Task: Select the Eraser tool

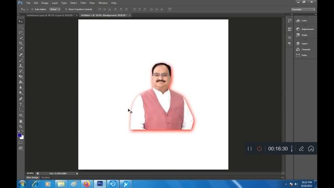Action: (x=21, y=77)
